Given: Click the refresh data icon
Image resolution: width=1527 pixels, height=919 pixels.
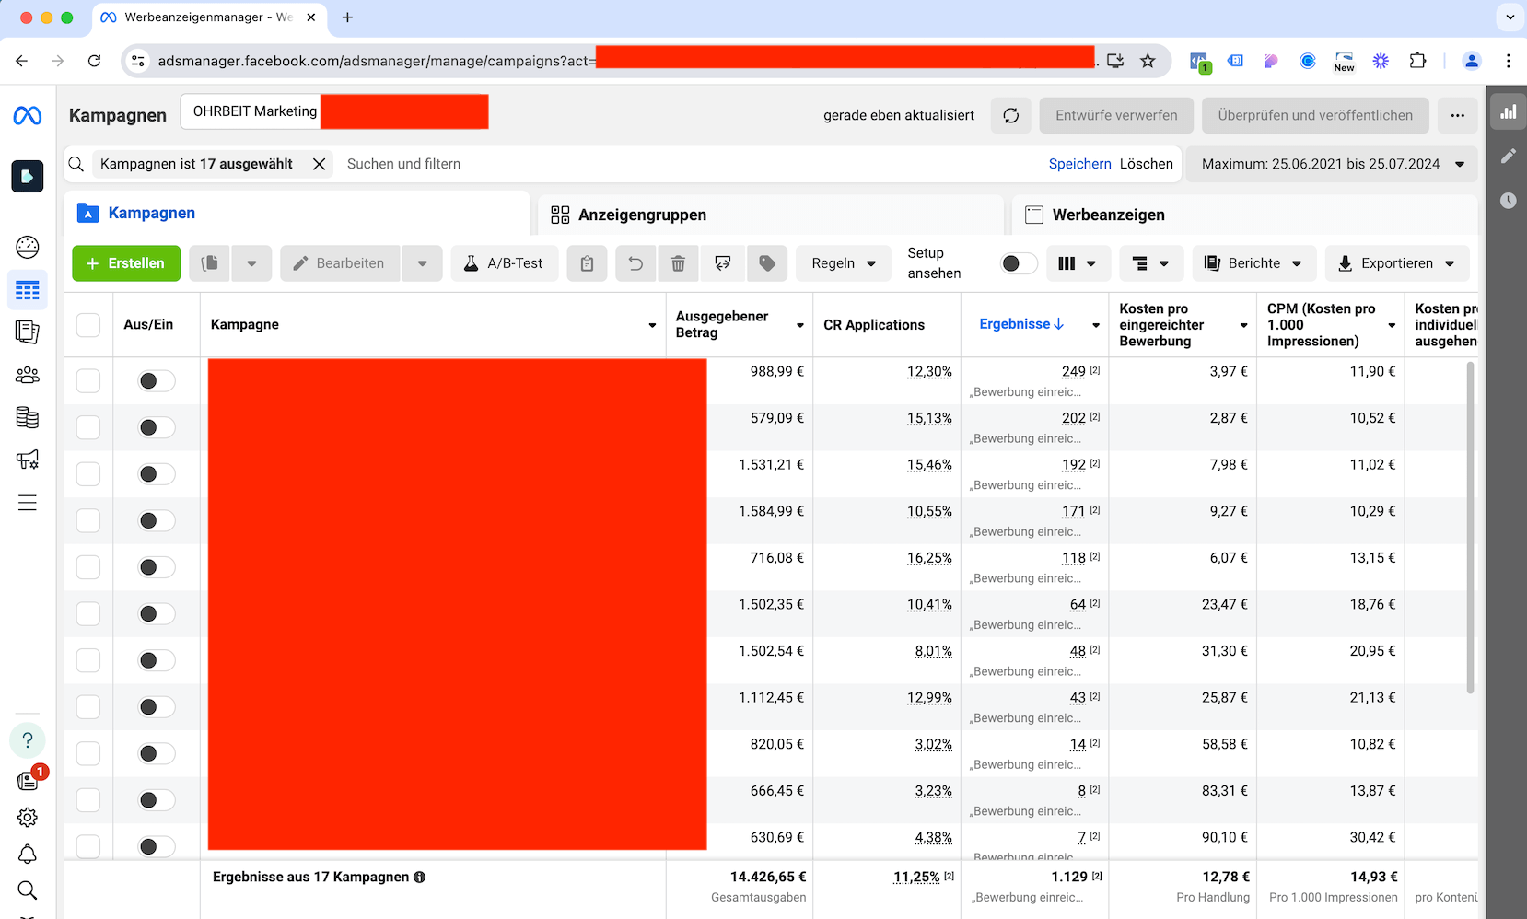Looking at the screenshot, I should pos(1010,116).
